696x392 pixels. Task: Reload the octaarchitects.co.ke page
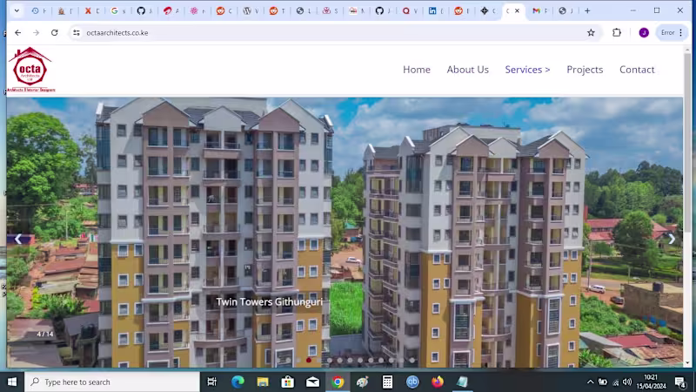pyautogui.click(x=54, y=32)
